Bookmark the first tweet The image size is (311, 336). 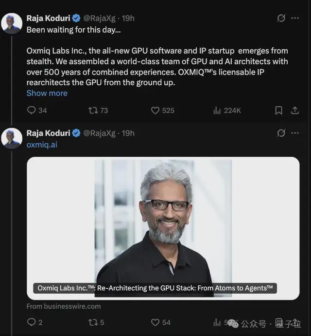click(x=278, y=111)
